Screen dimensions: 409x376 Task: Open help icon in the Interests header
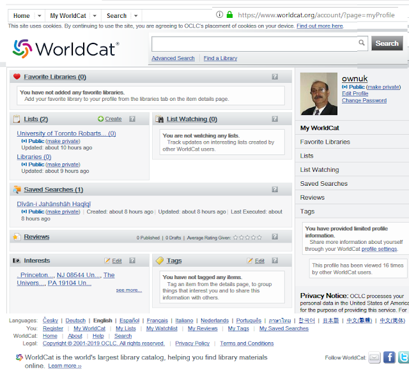[132, 260]
